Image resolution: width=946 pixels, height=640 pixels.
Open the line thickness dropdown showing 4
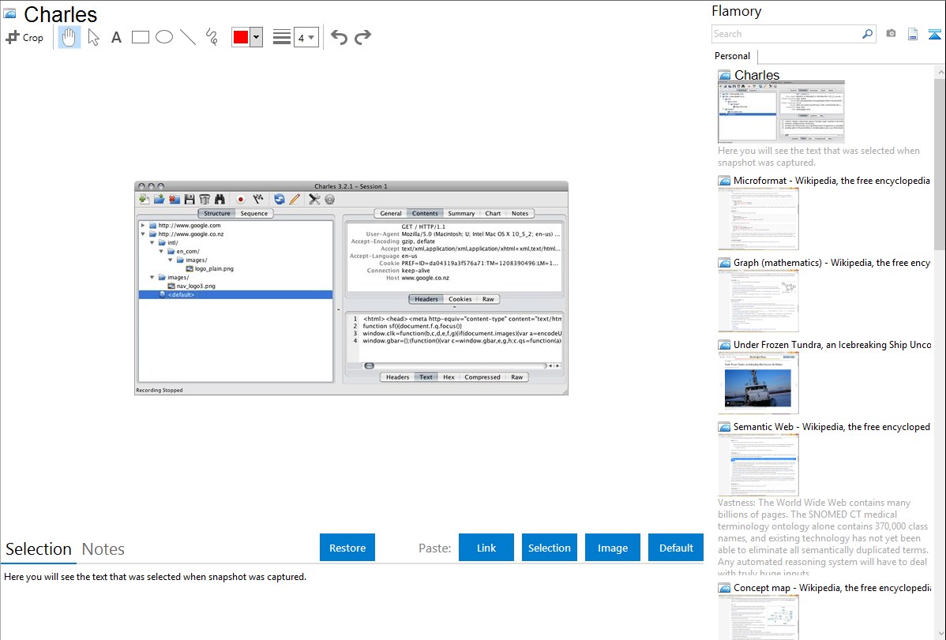[x=306, y=37]
